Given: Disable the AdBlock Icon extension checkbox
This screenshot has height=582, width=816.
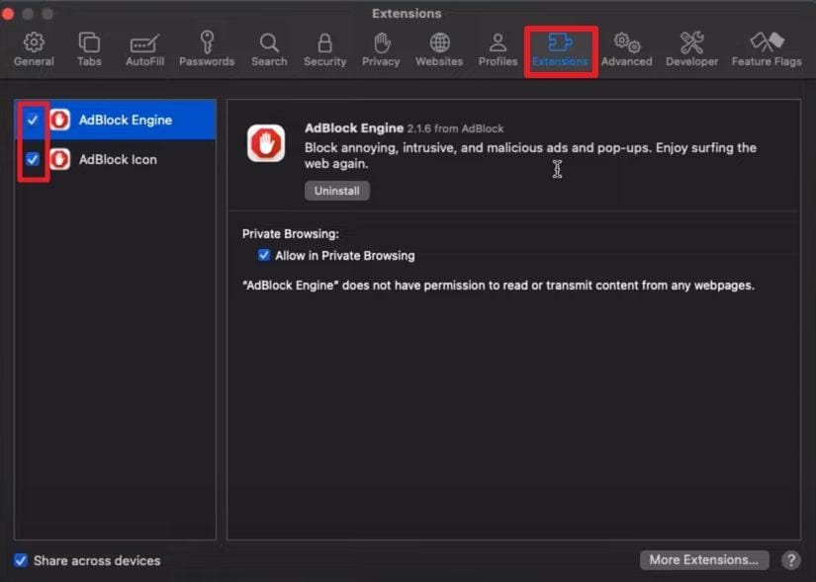Looking at the screenshot, I should (x=33, y=159).
